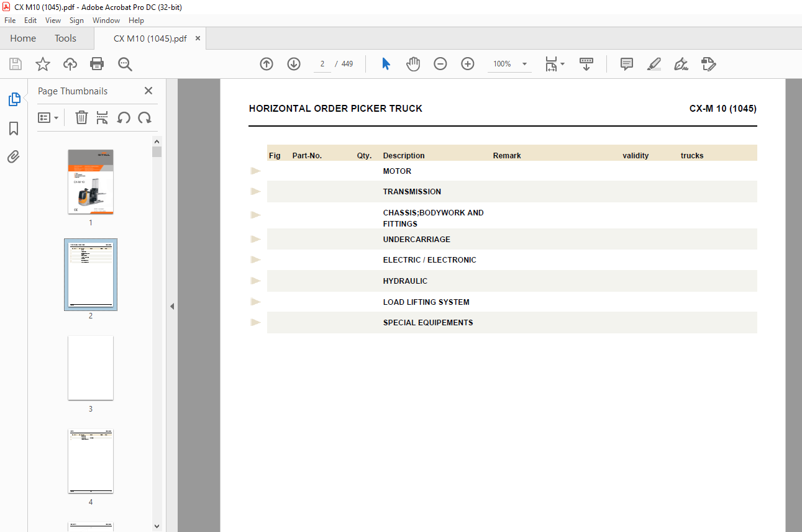
Task: Select the CX M10 (1045).pdf tab
Action: [150, 38]
